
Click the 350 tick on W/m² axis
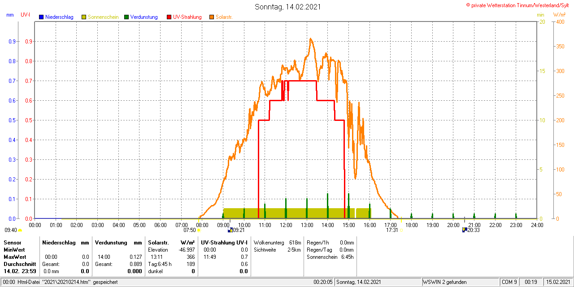(560, 47)
